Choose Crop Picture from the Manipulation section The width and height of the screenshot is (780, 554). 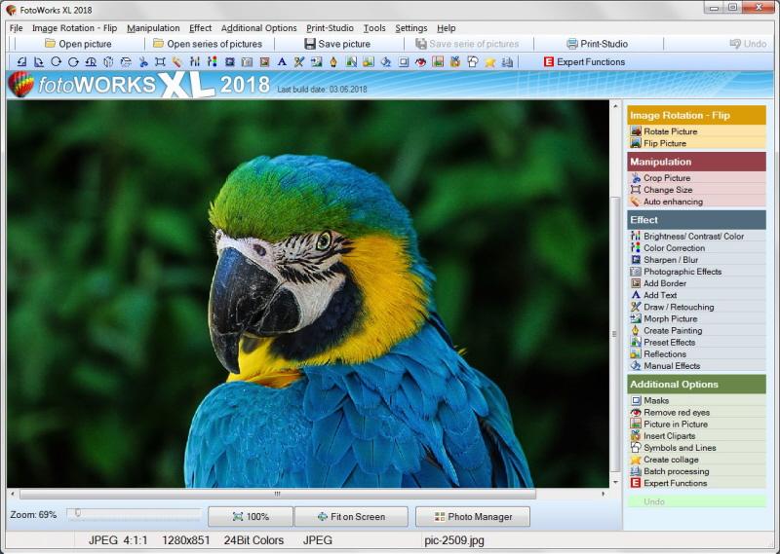pyautogui.click(x=666, y=178)
